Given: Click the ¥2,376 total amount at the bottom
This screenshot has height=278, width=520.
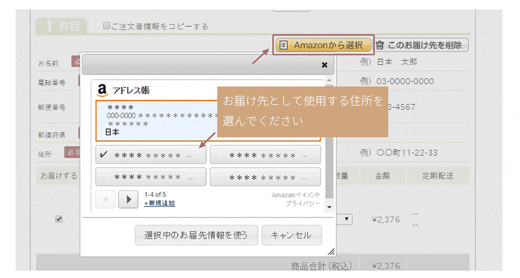Looking at the screenshot, I should point(386,266).
